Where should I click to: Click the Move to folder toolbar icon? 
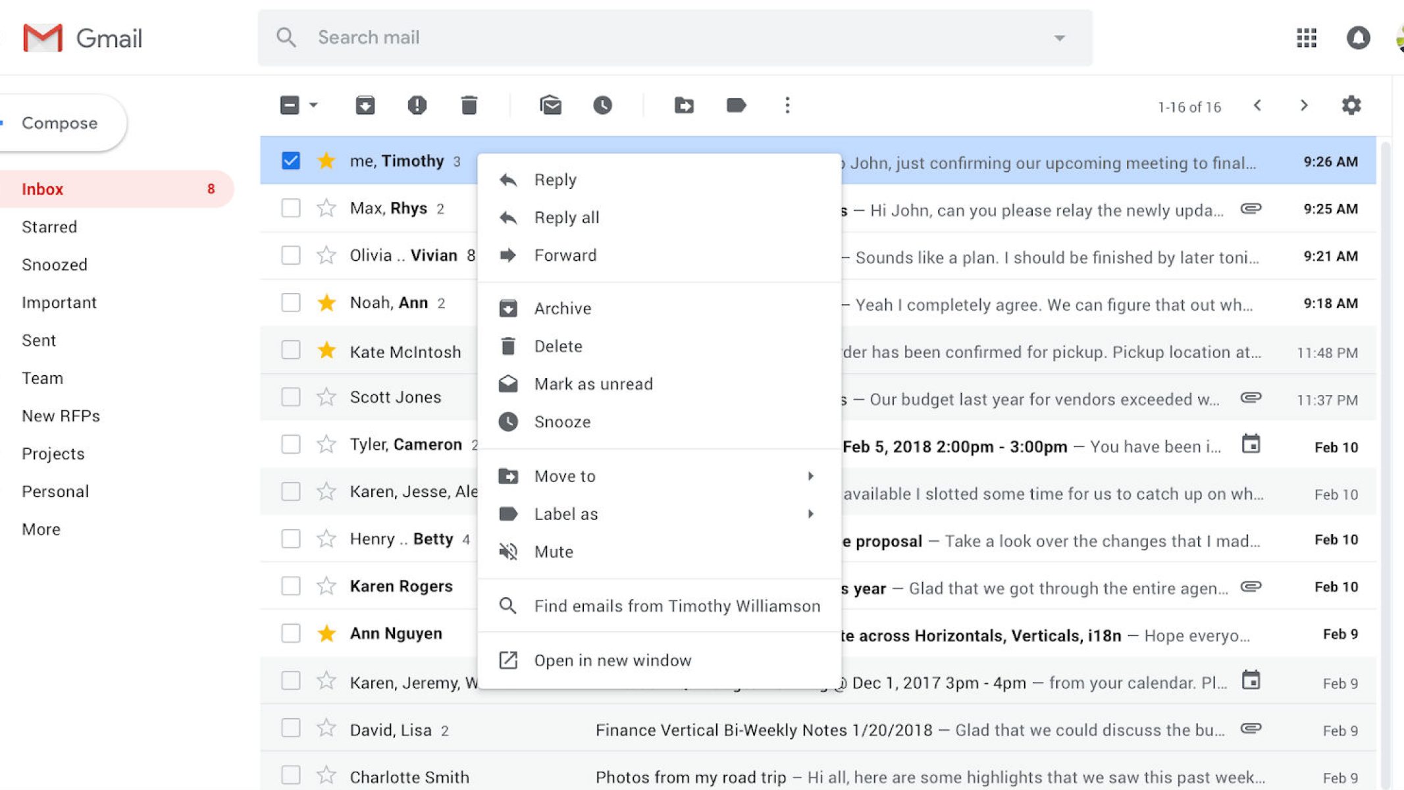tap(684, 105)
